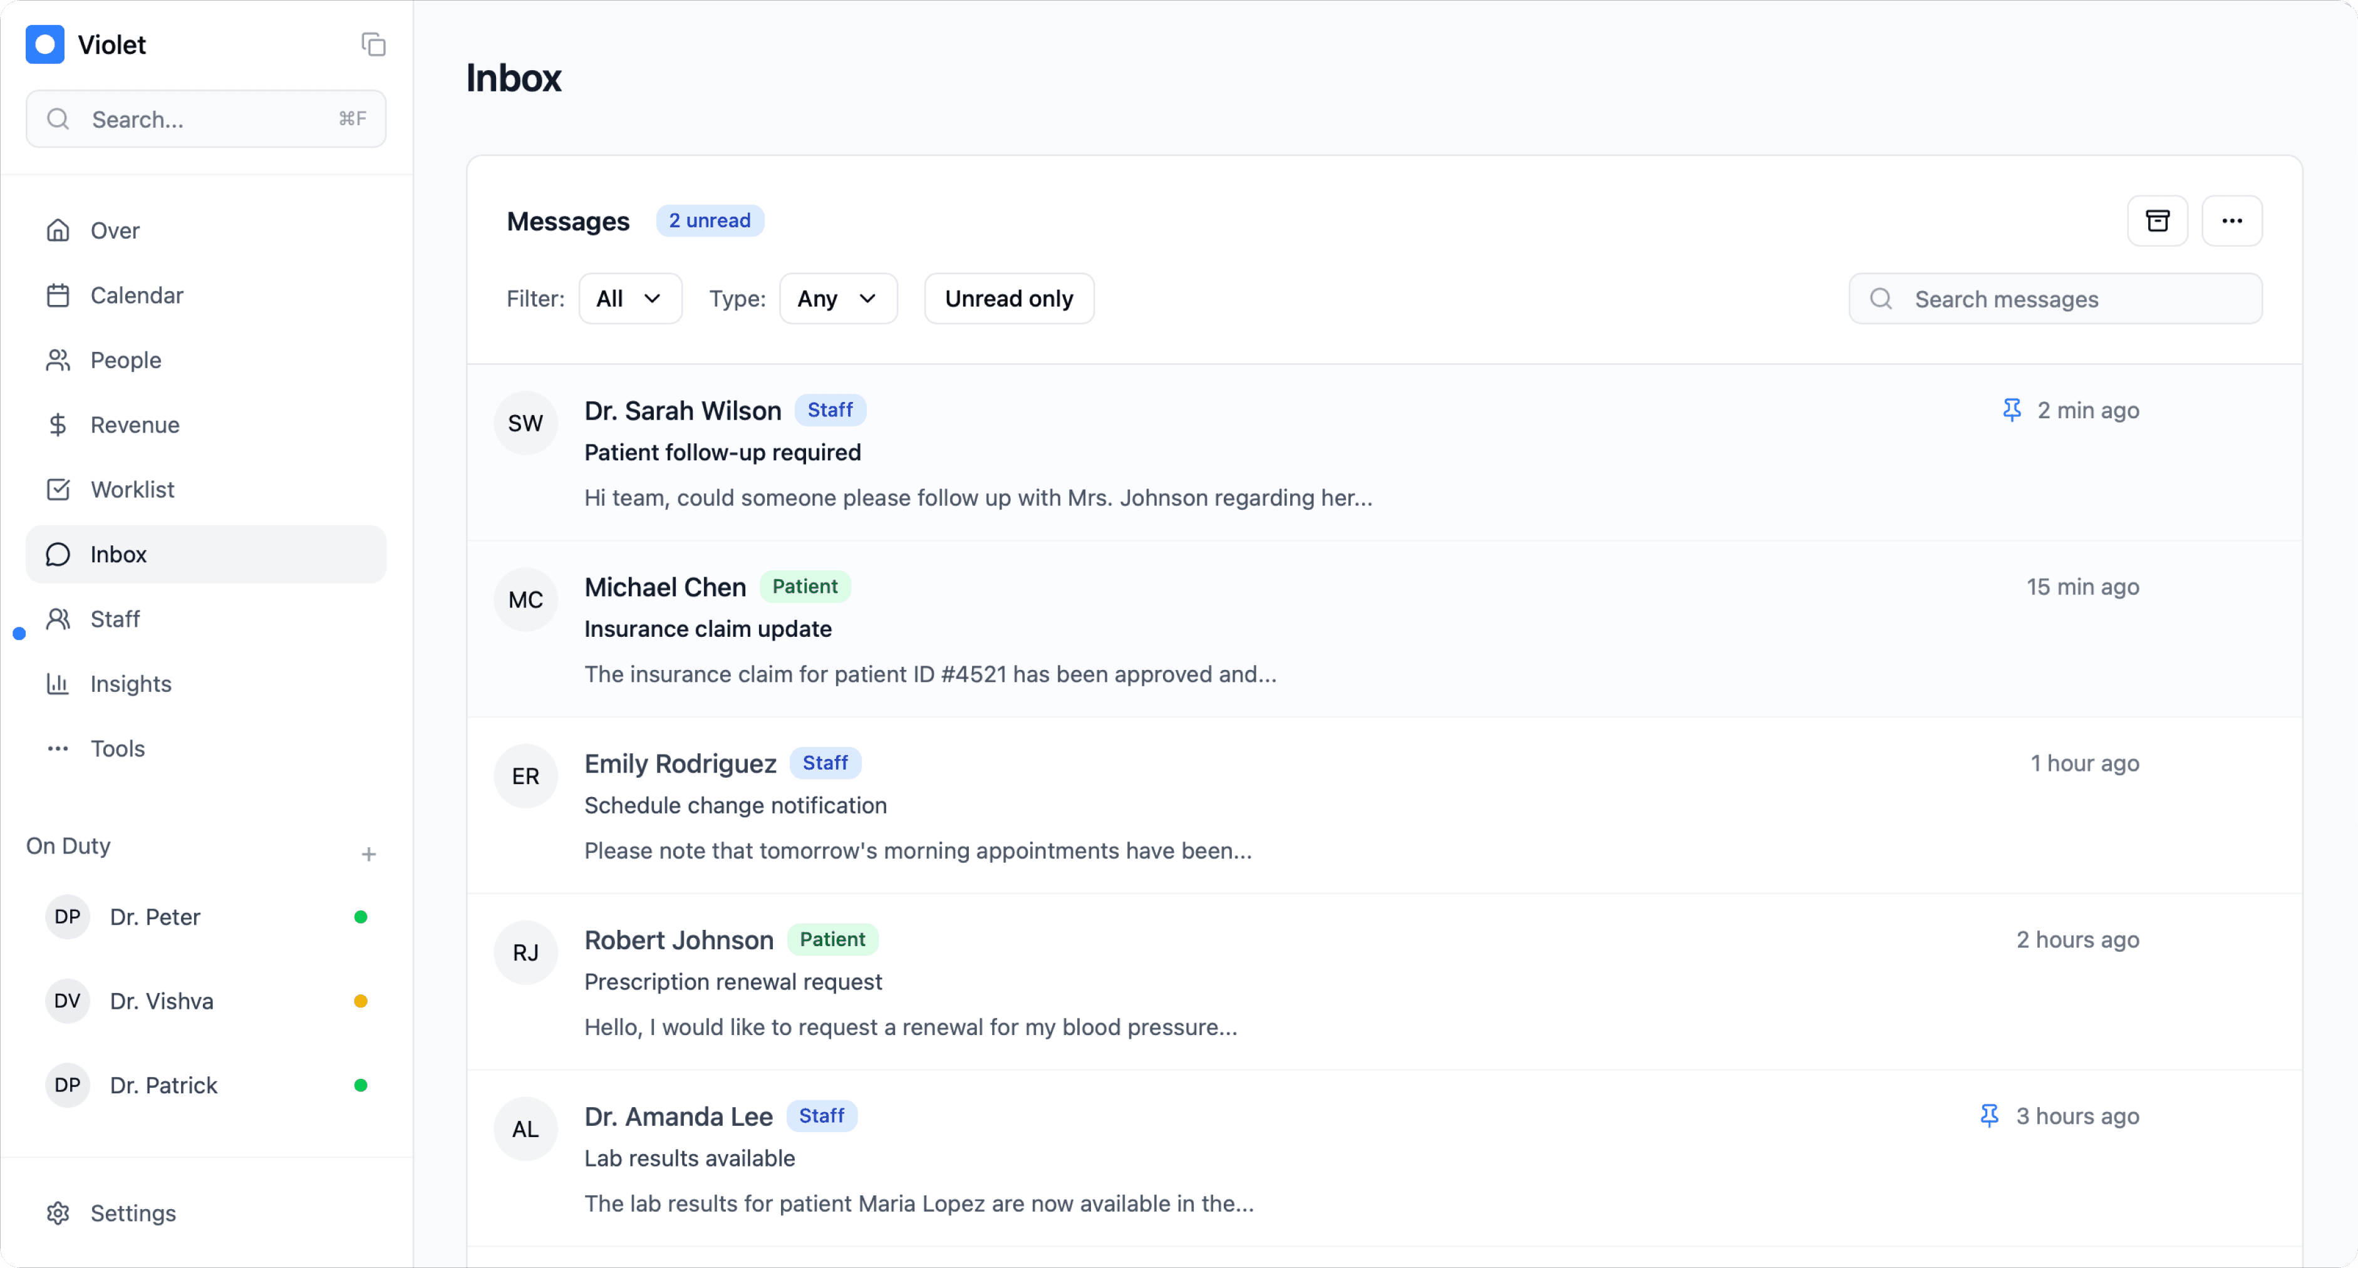Image resolution: width=2358 pixels, height=1268 pixels.
Task: Open the Filter All dropdown
Action: [630, 299]
